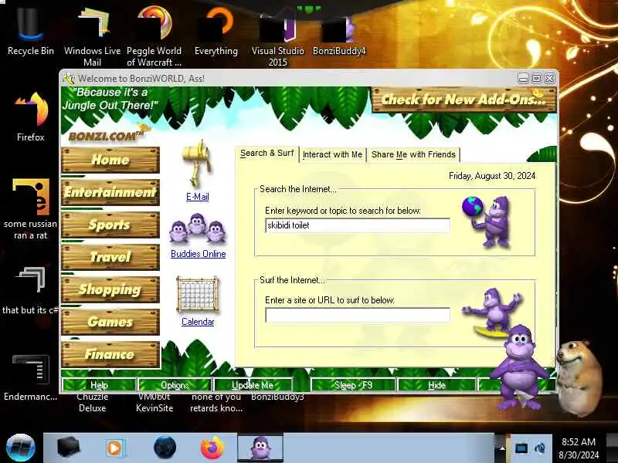Click the Hide button
The image size is (618, 463).
(436, 384)
